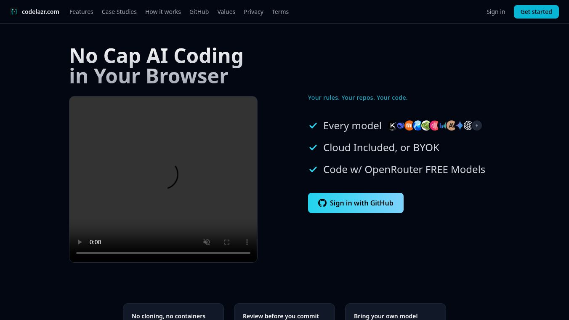Click the green NVIDIA model icon
Viewport: 569px width, 320px height.
pyautogui.click(x=426, y=125)
